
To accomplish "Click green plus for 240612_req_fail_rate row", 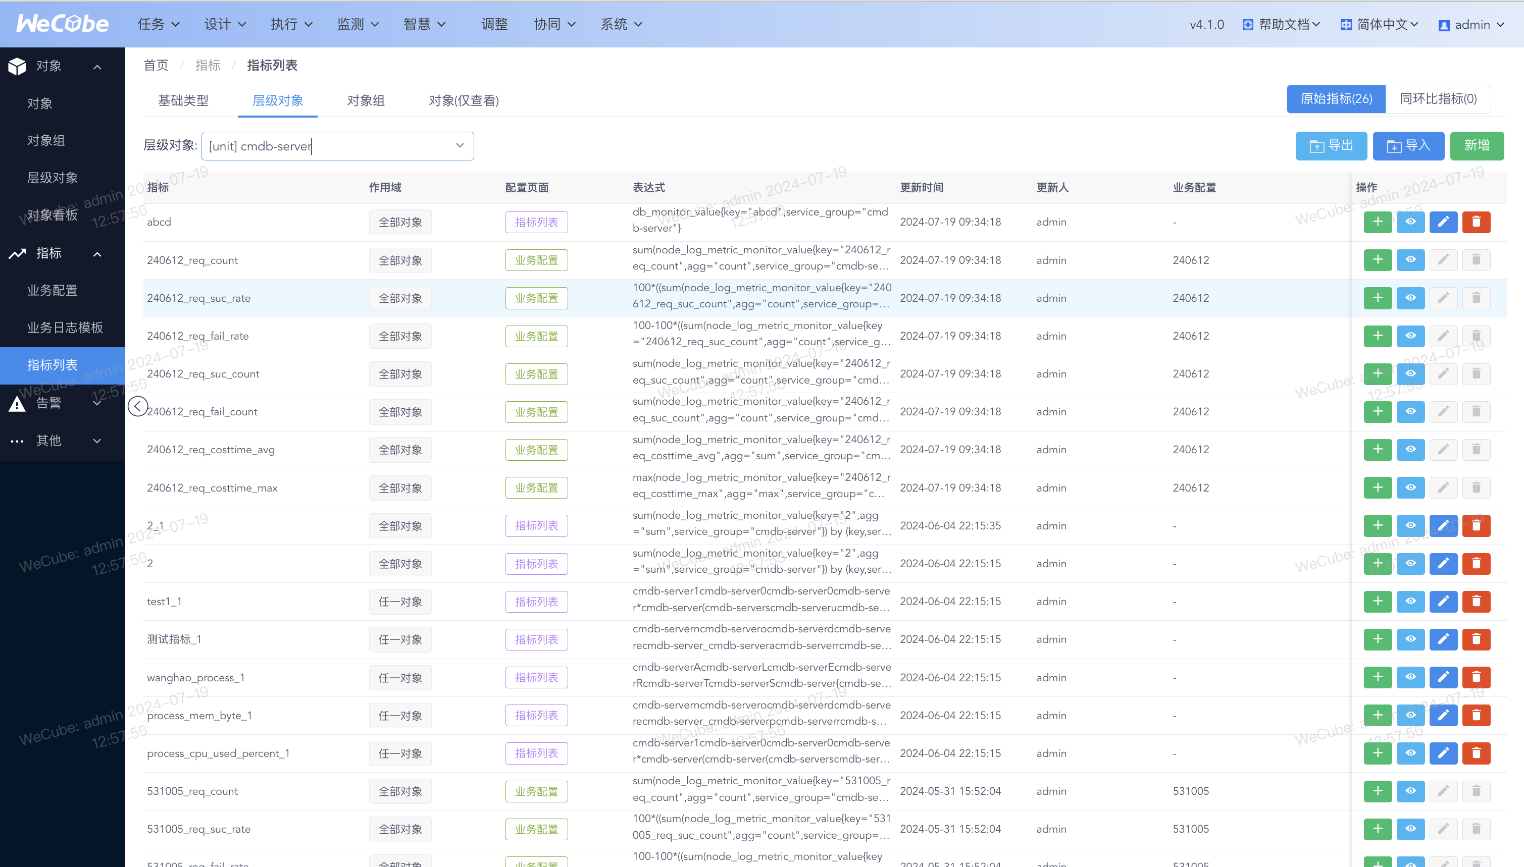I will 1378,336.
